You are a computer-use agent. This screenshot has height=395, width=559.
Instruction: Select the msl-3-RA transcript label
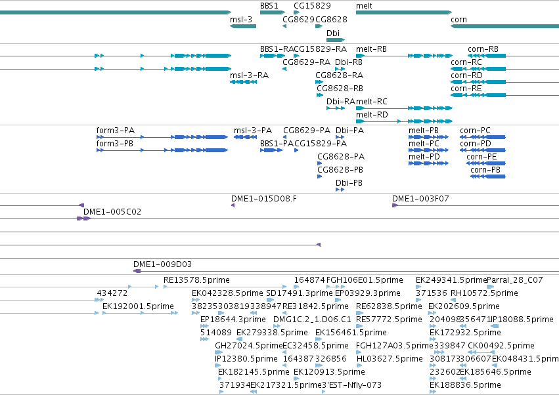click(x=249, y=75)
